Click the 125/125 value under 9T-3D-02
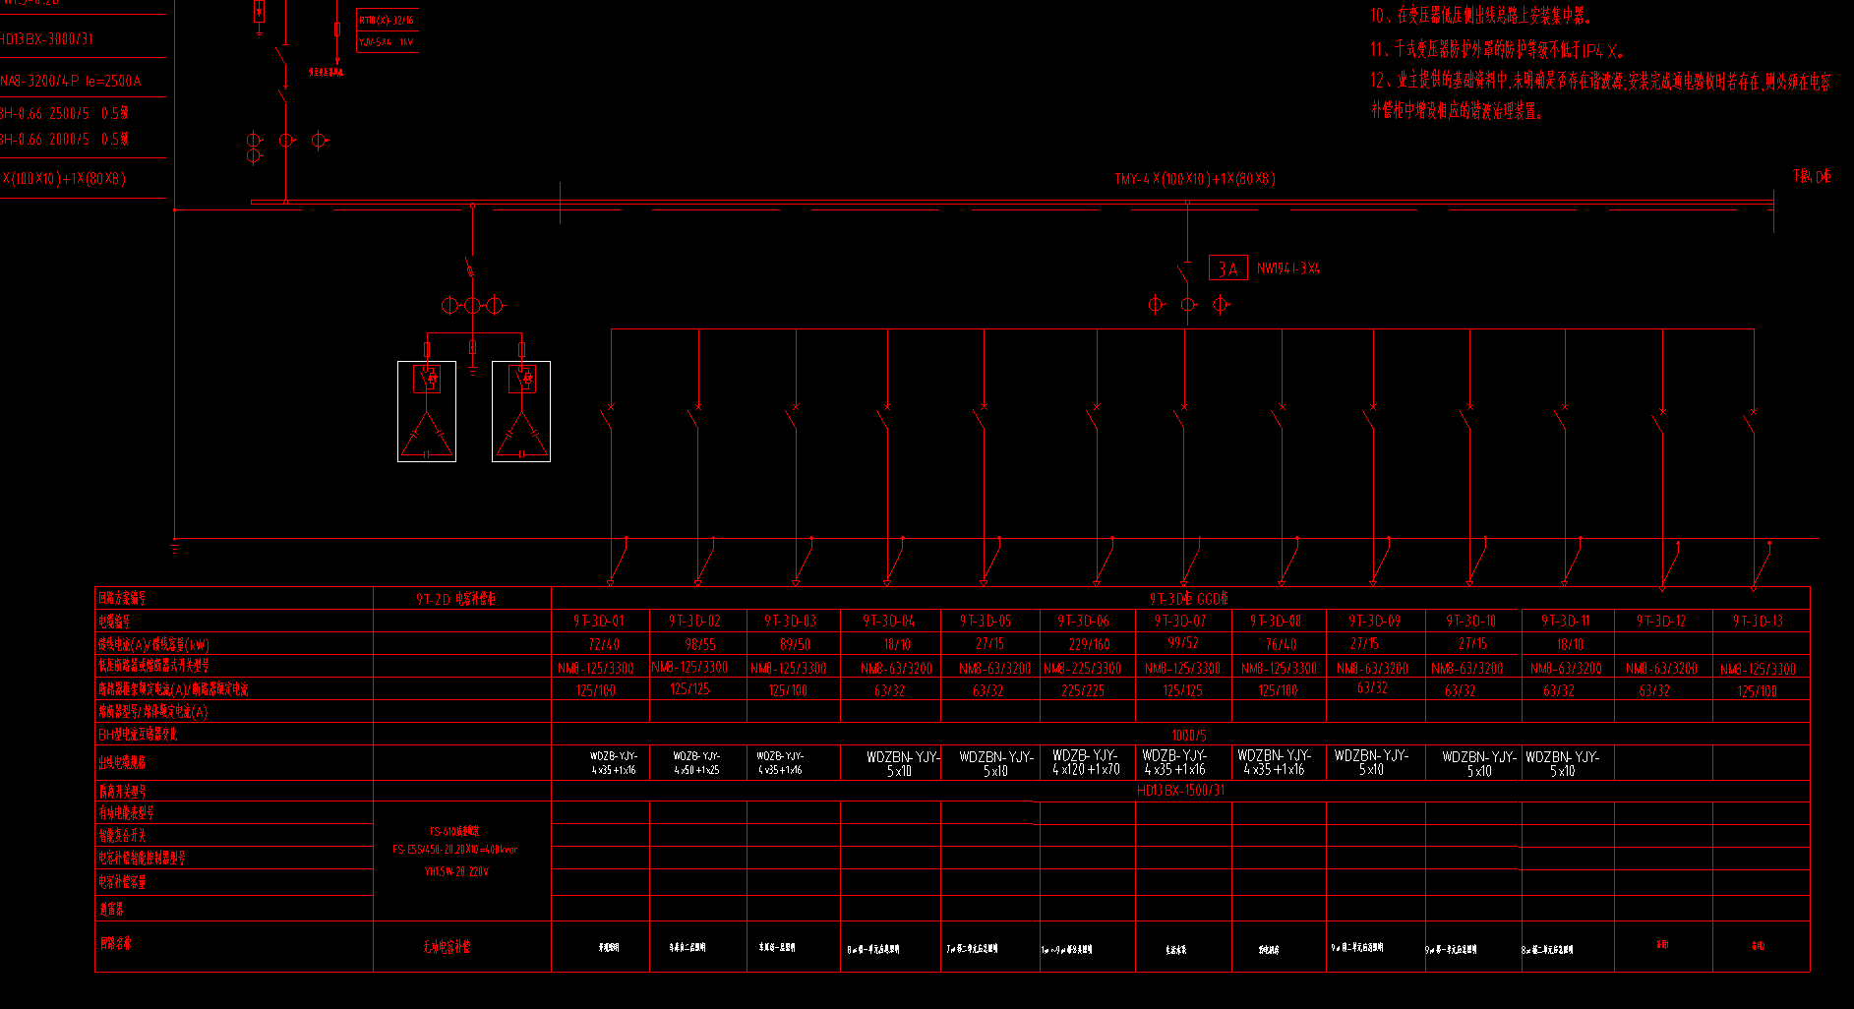 pos(690,689)
